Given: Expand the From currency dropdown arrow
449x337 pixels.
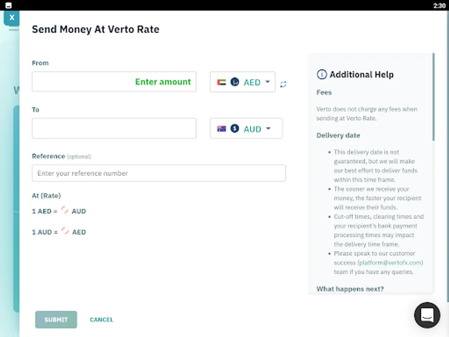Looking at the screenshot, I should point(268,82).
